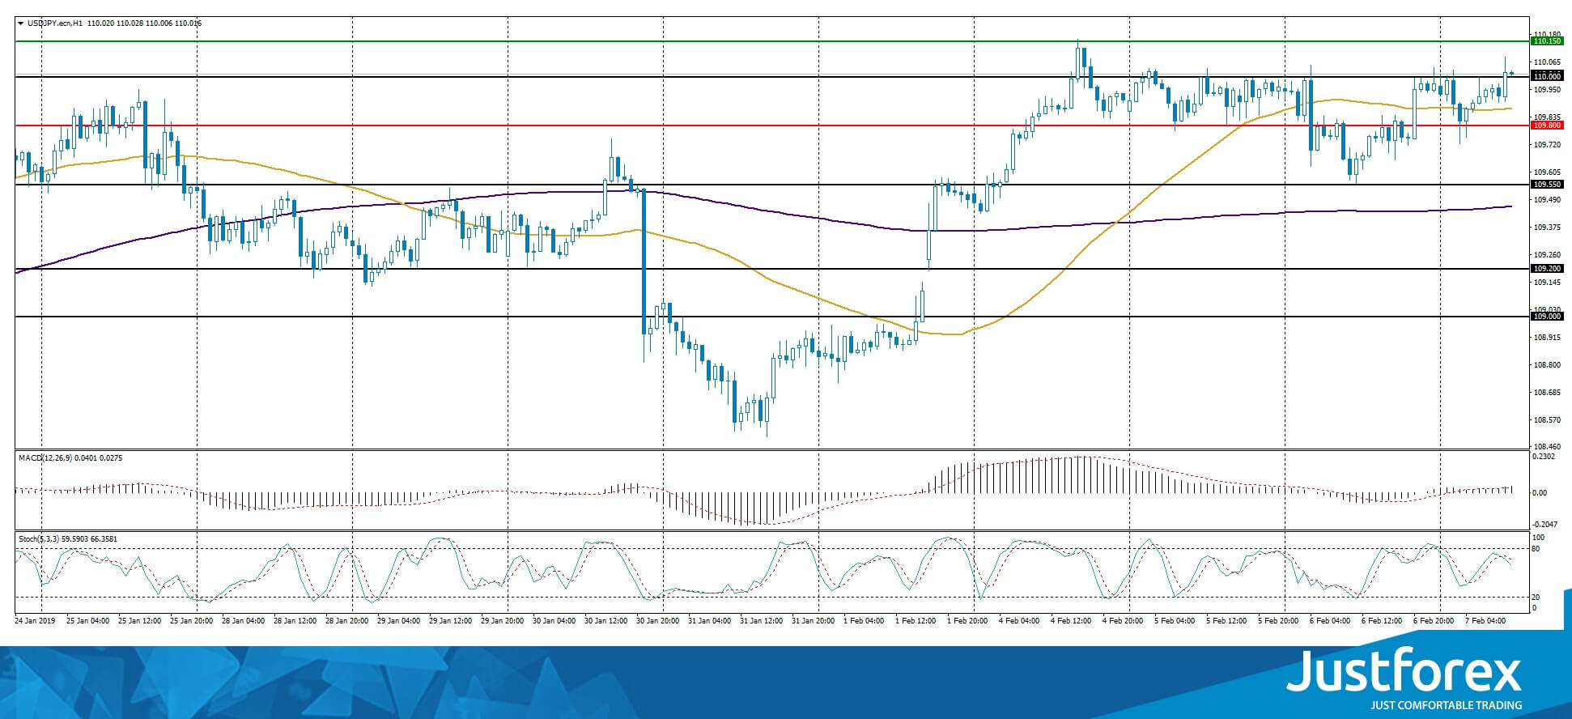This screenshot has height=719, width=1572.
Task: Select the black 110.000 price level tag
Action: pyautogui.click(x=1547, y=77)
